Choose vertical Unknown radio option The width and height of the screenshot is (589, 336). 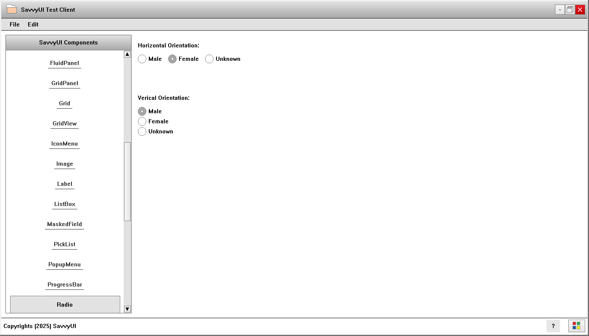click(x=142, y=132)
